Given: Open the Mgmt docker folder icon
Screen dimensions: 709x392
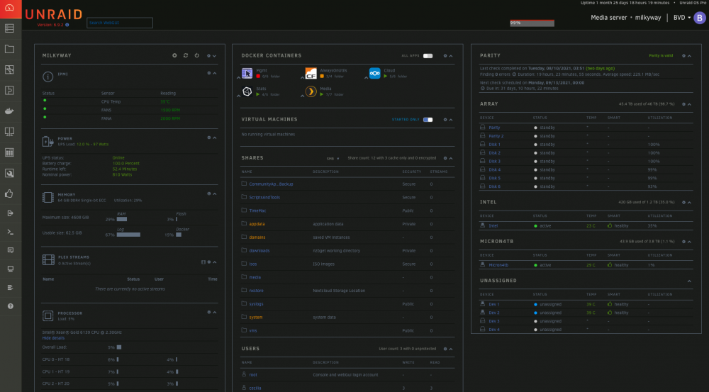Looking at the screenshot, I should [x=247, y=73].
